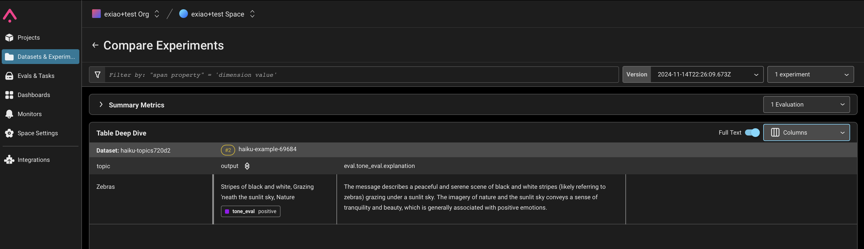Click the #2 experiment badge
The height and width of the screenshot is (249, 864).
coord(228,150)
